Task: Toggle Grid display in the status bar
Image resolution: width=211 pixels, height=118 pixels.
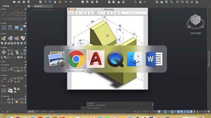Action: coord(159,111)
